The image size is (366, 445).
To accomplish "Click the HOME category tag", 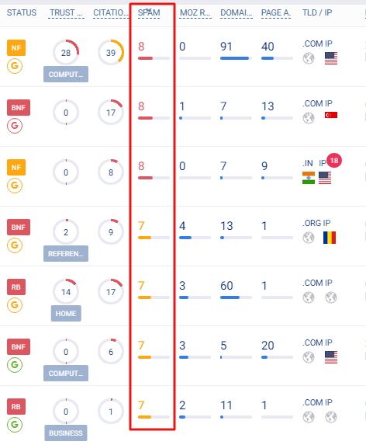I will tap(66, 313).
